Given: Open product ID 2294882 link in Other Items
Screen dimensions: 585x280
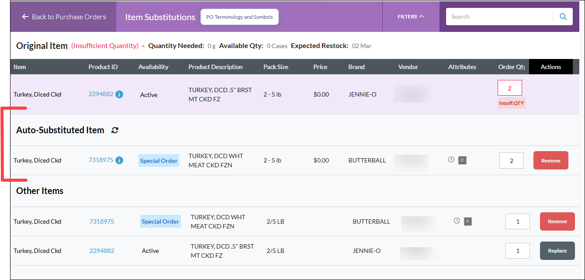Looking at the screenshot, I should click(x=102, y=251).
